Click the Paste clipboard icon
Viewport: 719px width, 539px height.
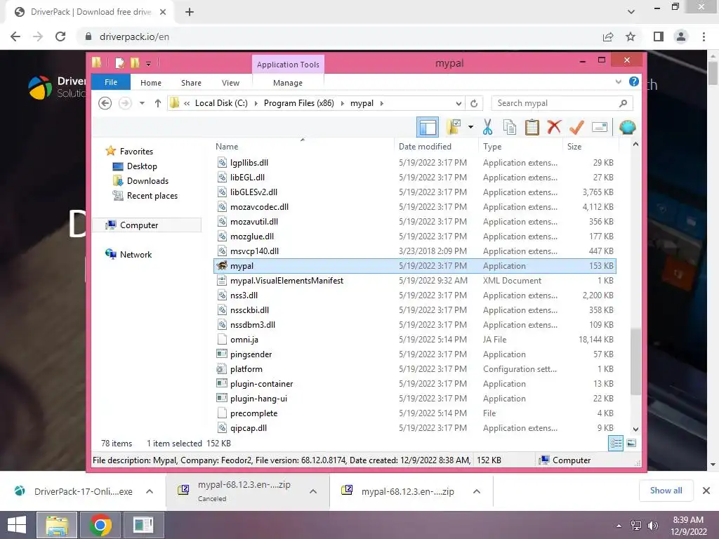click(532, 127)
